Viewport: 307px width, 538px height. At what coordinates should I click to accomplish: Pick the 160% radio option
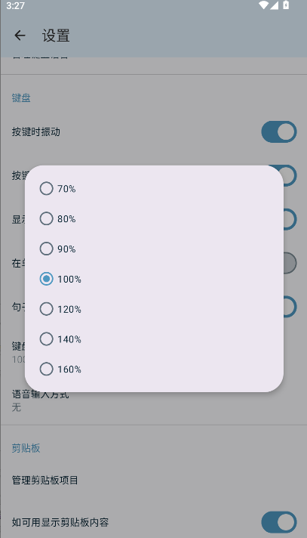(x=154, y=369)
